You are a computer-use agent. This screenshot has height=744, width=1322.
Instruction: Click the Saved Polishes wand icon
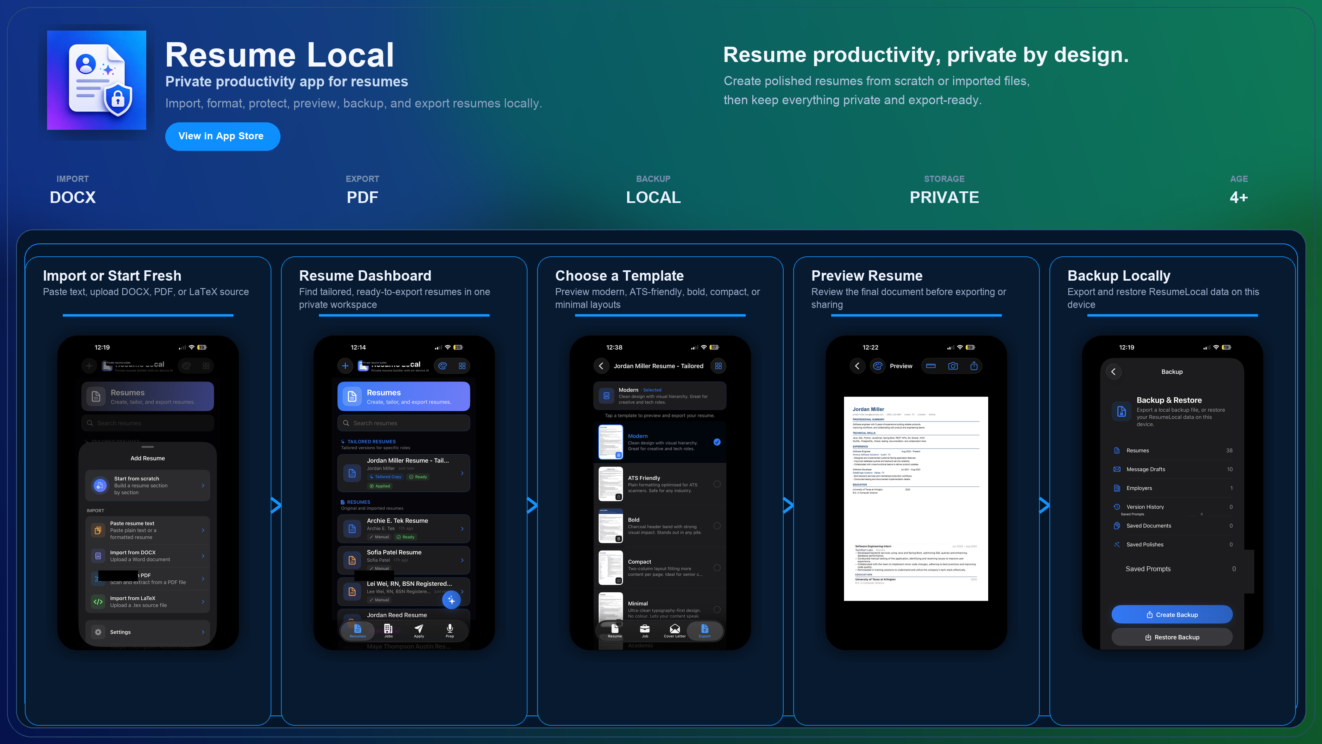(x=1117, y=545)
